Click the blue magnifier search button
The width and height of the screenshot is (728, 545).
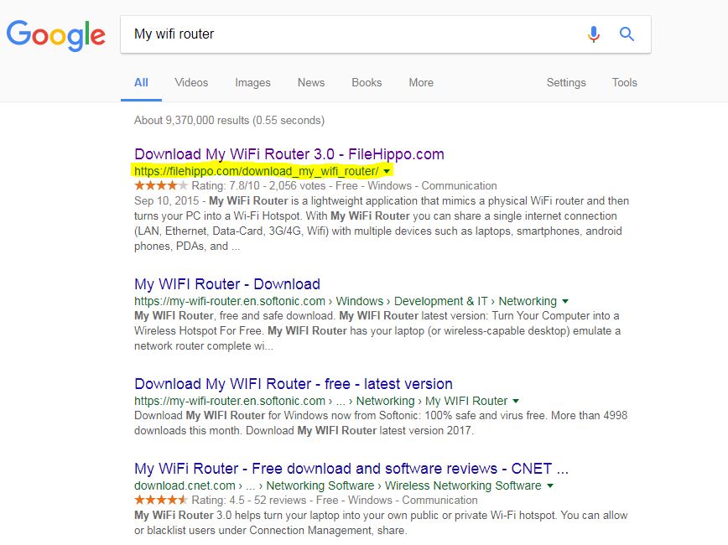click(627, 34)
